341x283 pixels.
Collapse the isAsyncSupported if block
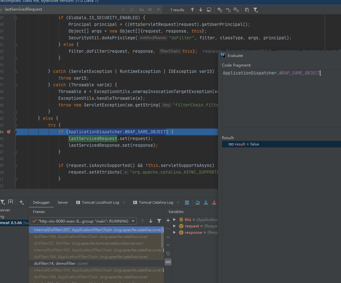pos(15,166)
